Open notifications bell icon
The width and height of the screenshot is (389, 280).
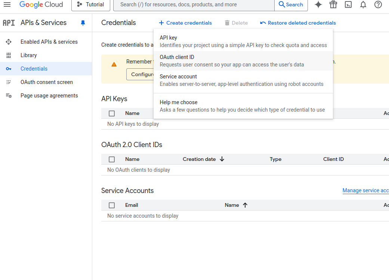click(363, 4)
